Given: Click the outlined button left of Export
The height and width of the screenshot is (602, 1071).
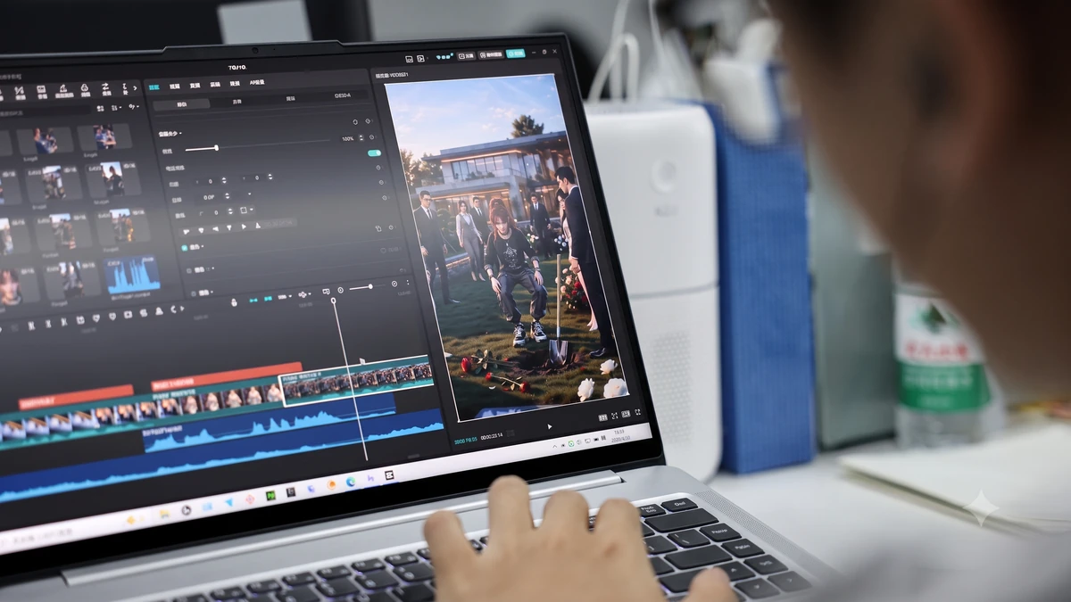Looking at the screenshot, I should coord(492,54).
